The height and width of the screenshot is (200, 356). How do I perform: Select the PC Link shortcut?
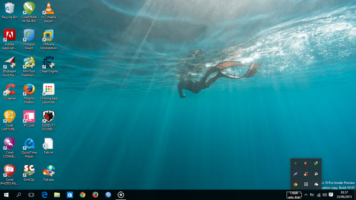(29, 119)
